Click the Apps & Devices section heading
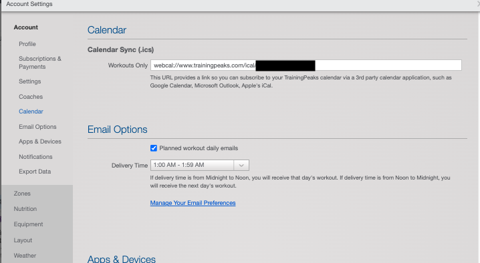This screenshot has height=263, width=480. 122,259
